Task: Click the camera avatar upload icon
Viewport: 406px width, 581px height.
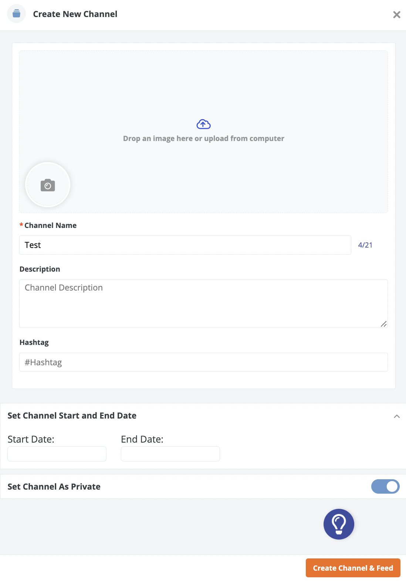Action: 48,185
